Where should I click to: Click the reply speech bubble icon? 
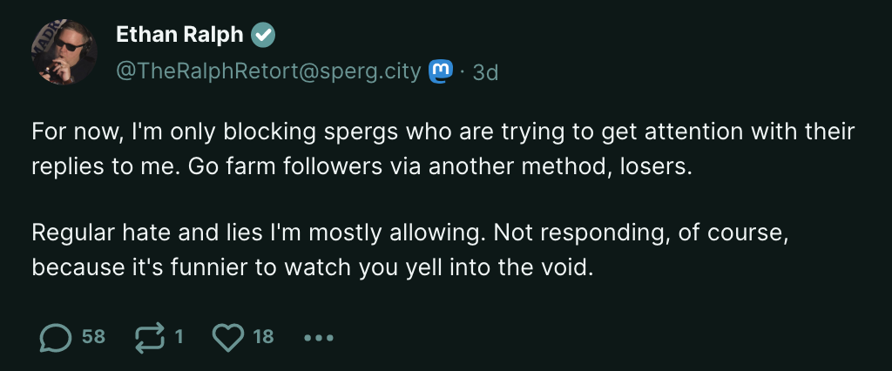pos(56,337)
